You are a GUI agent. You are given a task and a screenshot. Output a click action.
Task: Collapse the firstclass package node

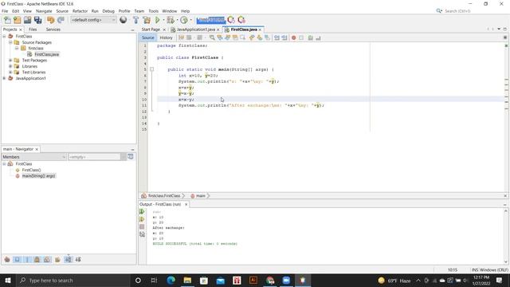[17, 48]
